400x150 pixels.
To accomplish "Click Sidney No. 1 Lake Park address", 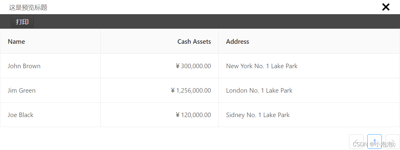I will tap(258, 115).
